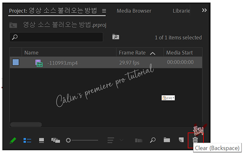The height and width of the screenshot is (154, 243).
Task: Click the Find magnifier icon in bottom toolbar
Action: coord(153,140)
